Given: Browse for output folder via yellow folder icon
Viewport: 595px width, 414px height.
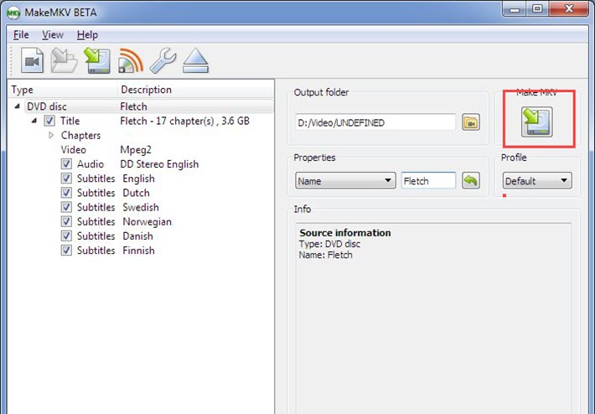Looking at the screenshot, I should pos(471,122).
